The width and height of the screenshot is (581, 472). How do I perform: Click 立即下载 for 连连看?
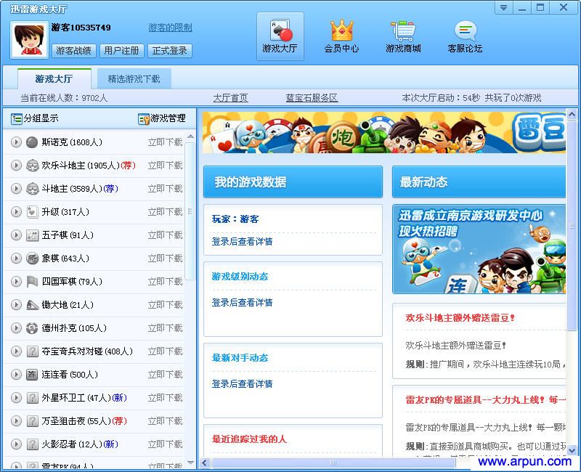point(166,375)
